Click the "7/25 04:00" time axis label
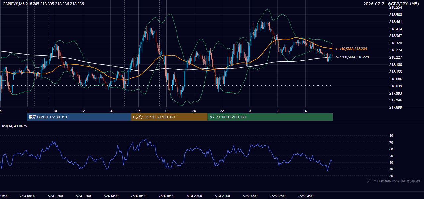 pyautogui.click(x=306, y=196)
